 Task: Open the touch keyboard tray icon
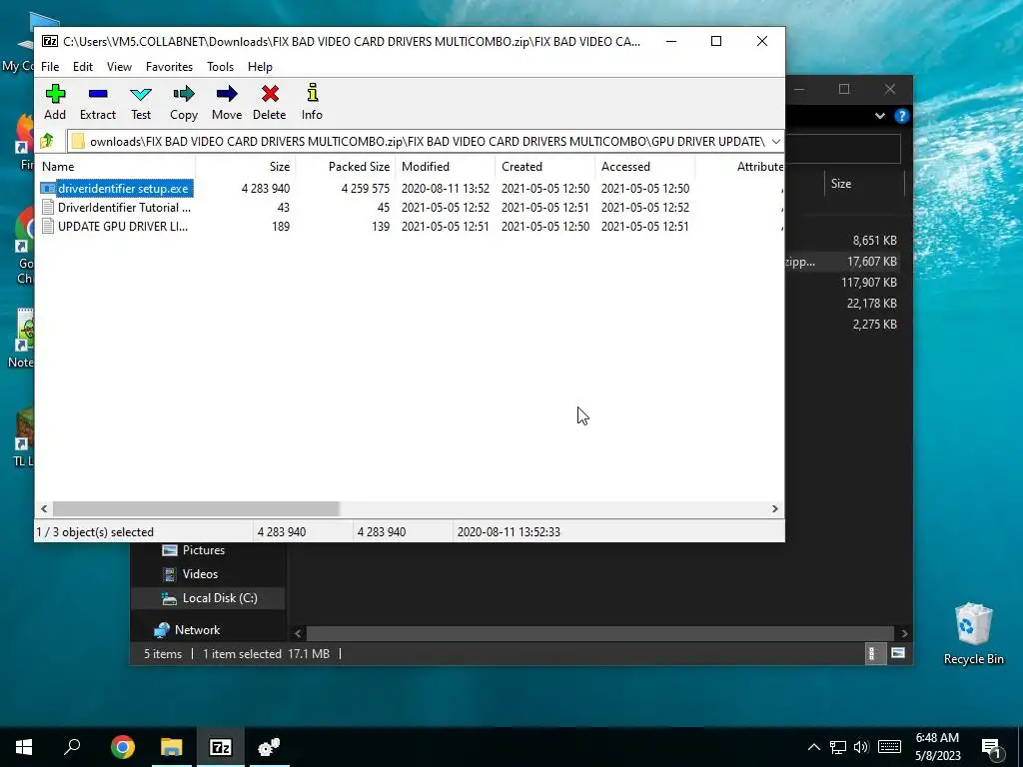coord(889,747)
